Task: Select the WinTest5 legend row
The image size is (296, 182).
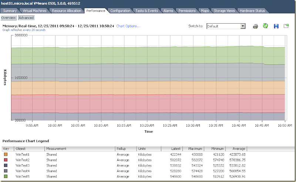Action: [x=125, y=176]
